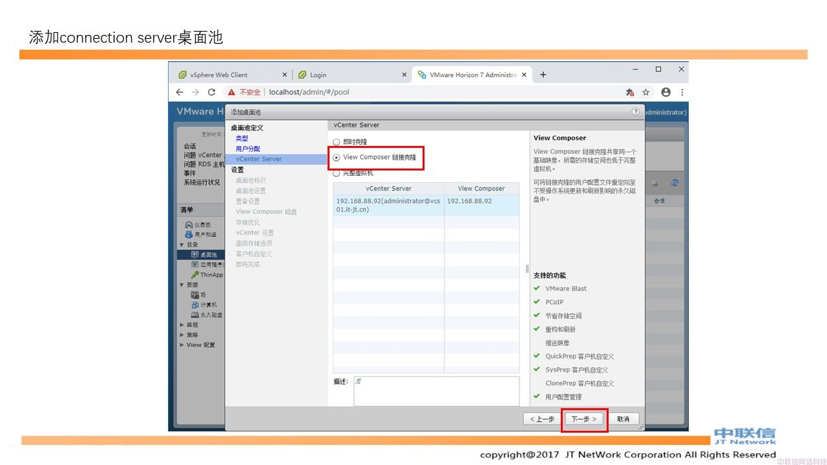Select the 即时克隆 radio button
Image resolution: width=827 pixels, height=465 pixels.
point(336,142)
